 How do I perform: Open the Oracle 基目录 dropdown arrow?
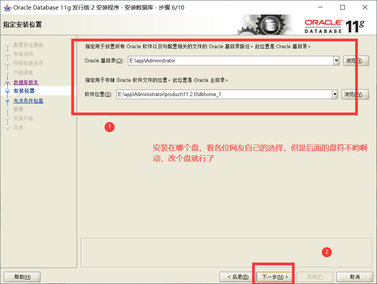pos(336,61)
